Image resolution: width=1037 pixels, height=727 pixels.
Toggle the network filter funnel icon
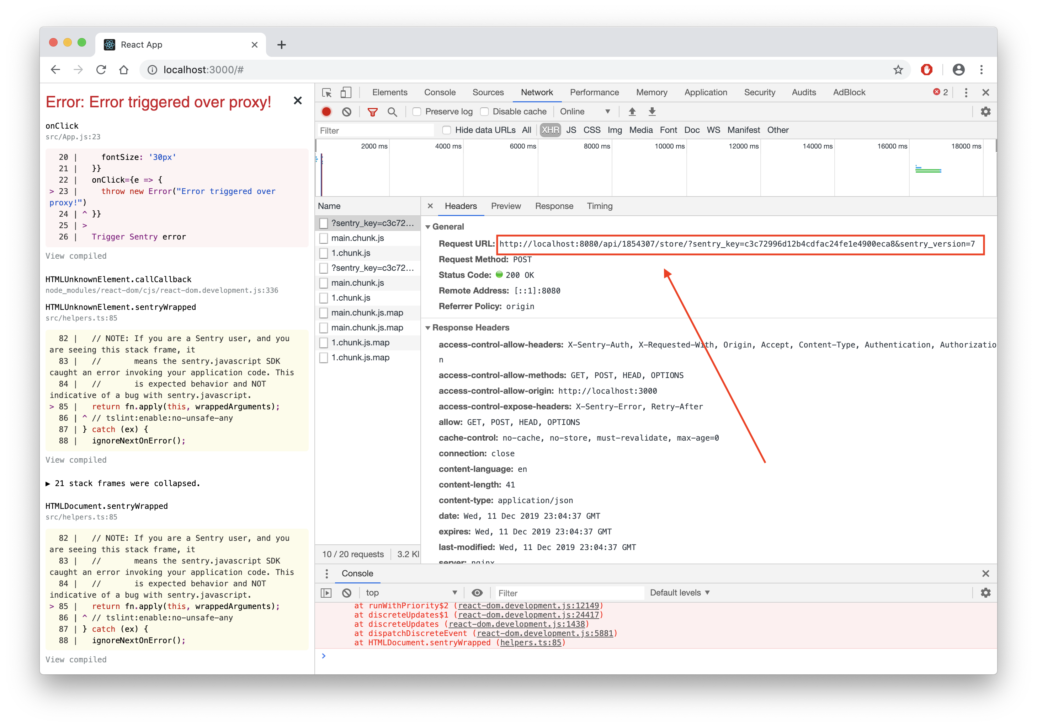(x=372, y=112)
